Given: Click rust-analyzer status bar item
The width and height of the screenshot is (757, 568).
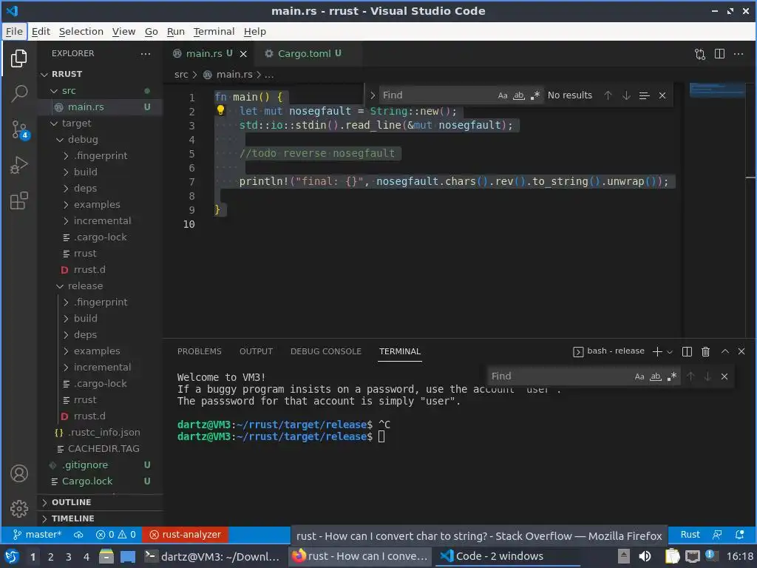Looking at the screenshot, I should click(x=186, y=535).
